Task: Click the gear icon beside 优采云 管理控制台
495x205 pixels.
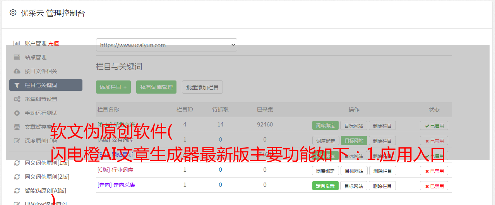Action: [13, 13]
